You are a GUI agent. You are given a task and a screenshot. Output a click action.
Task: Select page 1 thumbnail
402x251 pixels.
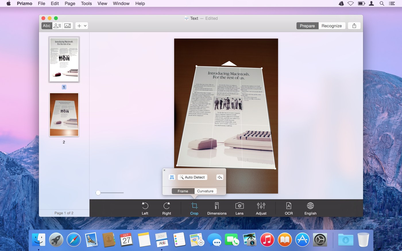click(x=64, y=60)
